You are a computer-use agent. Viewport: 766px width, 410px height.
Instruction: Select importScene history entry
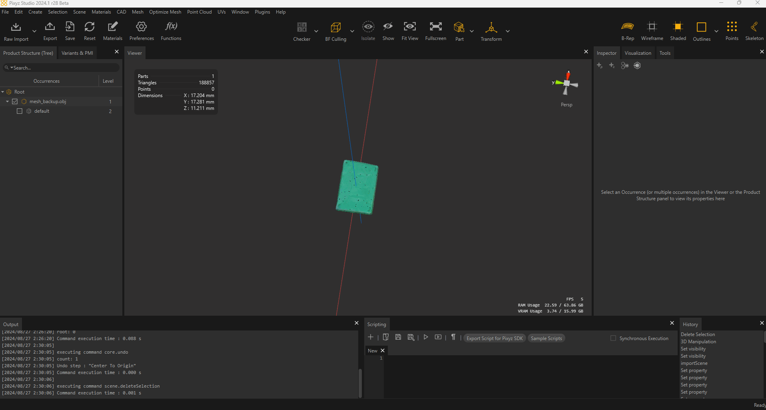click(694, 363)
